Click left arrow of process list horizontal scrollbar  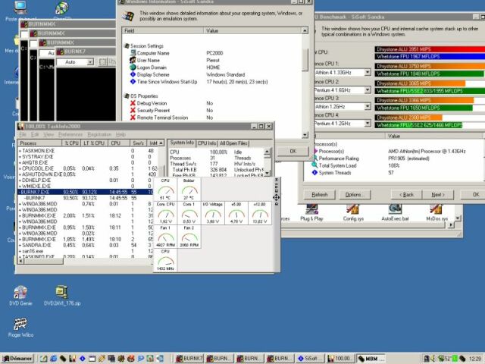[x=20, y=261]
